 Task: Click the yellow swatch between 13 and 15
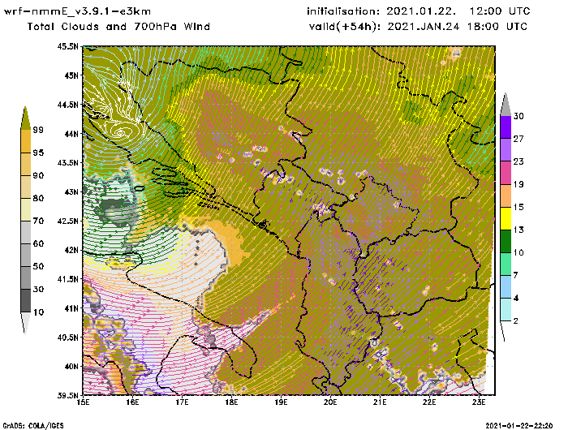point(506,218)
